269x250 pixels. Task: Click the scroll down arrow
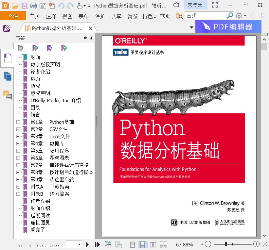pyautogui.click(x=264, y=236)
